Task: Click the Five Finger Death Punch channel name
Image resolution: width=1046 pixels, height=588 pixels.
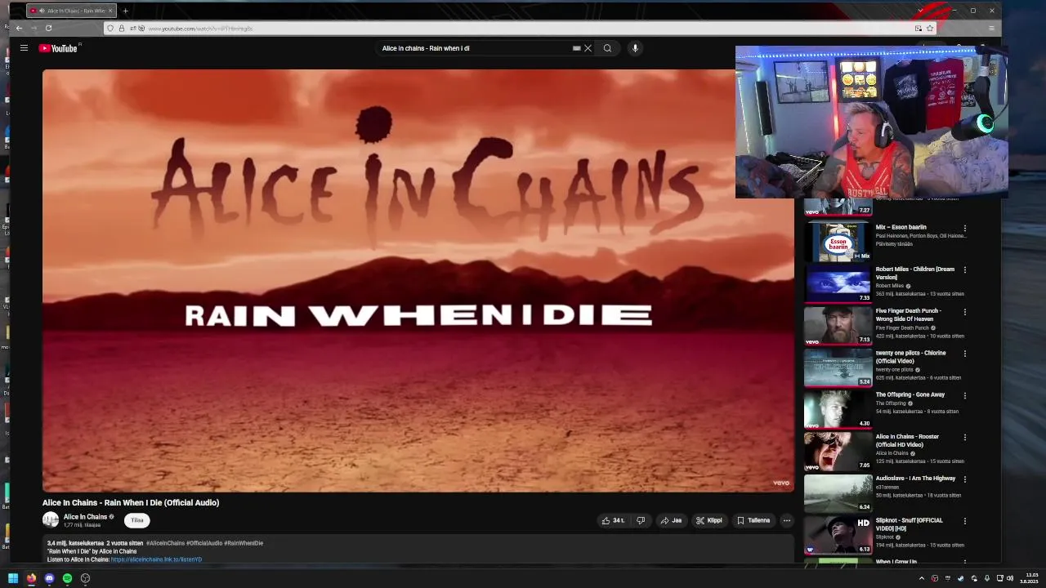Action: [x=902, y=327]
